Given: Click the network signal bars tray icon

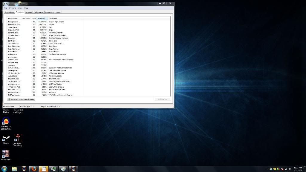Looking at the screenshot, I should (x=286, y=169).
